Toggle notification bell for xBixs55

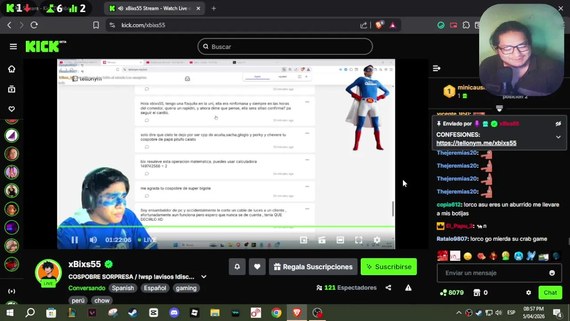(x=237, y=267)
